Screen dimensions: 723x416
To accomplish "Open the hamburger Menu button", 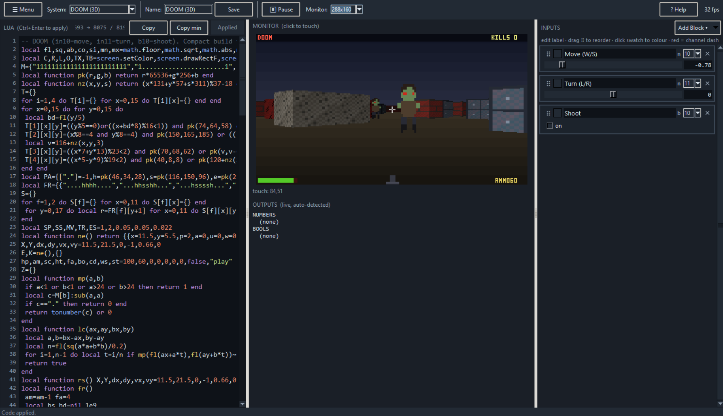I will click(23, 9).
